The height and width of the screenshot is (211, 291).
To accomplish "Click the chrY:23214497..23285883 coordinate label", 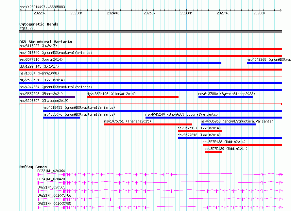I will 42,7.
